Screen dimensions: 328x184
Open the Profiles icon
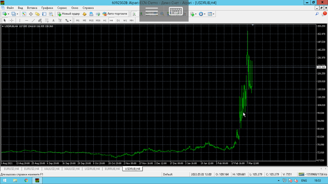pyautogui.click(x=14, y=14)
